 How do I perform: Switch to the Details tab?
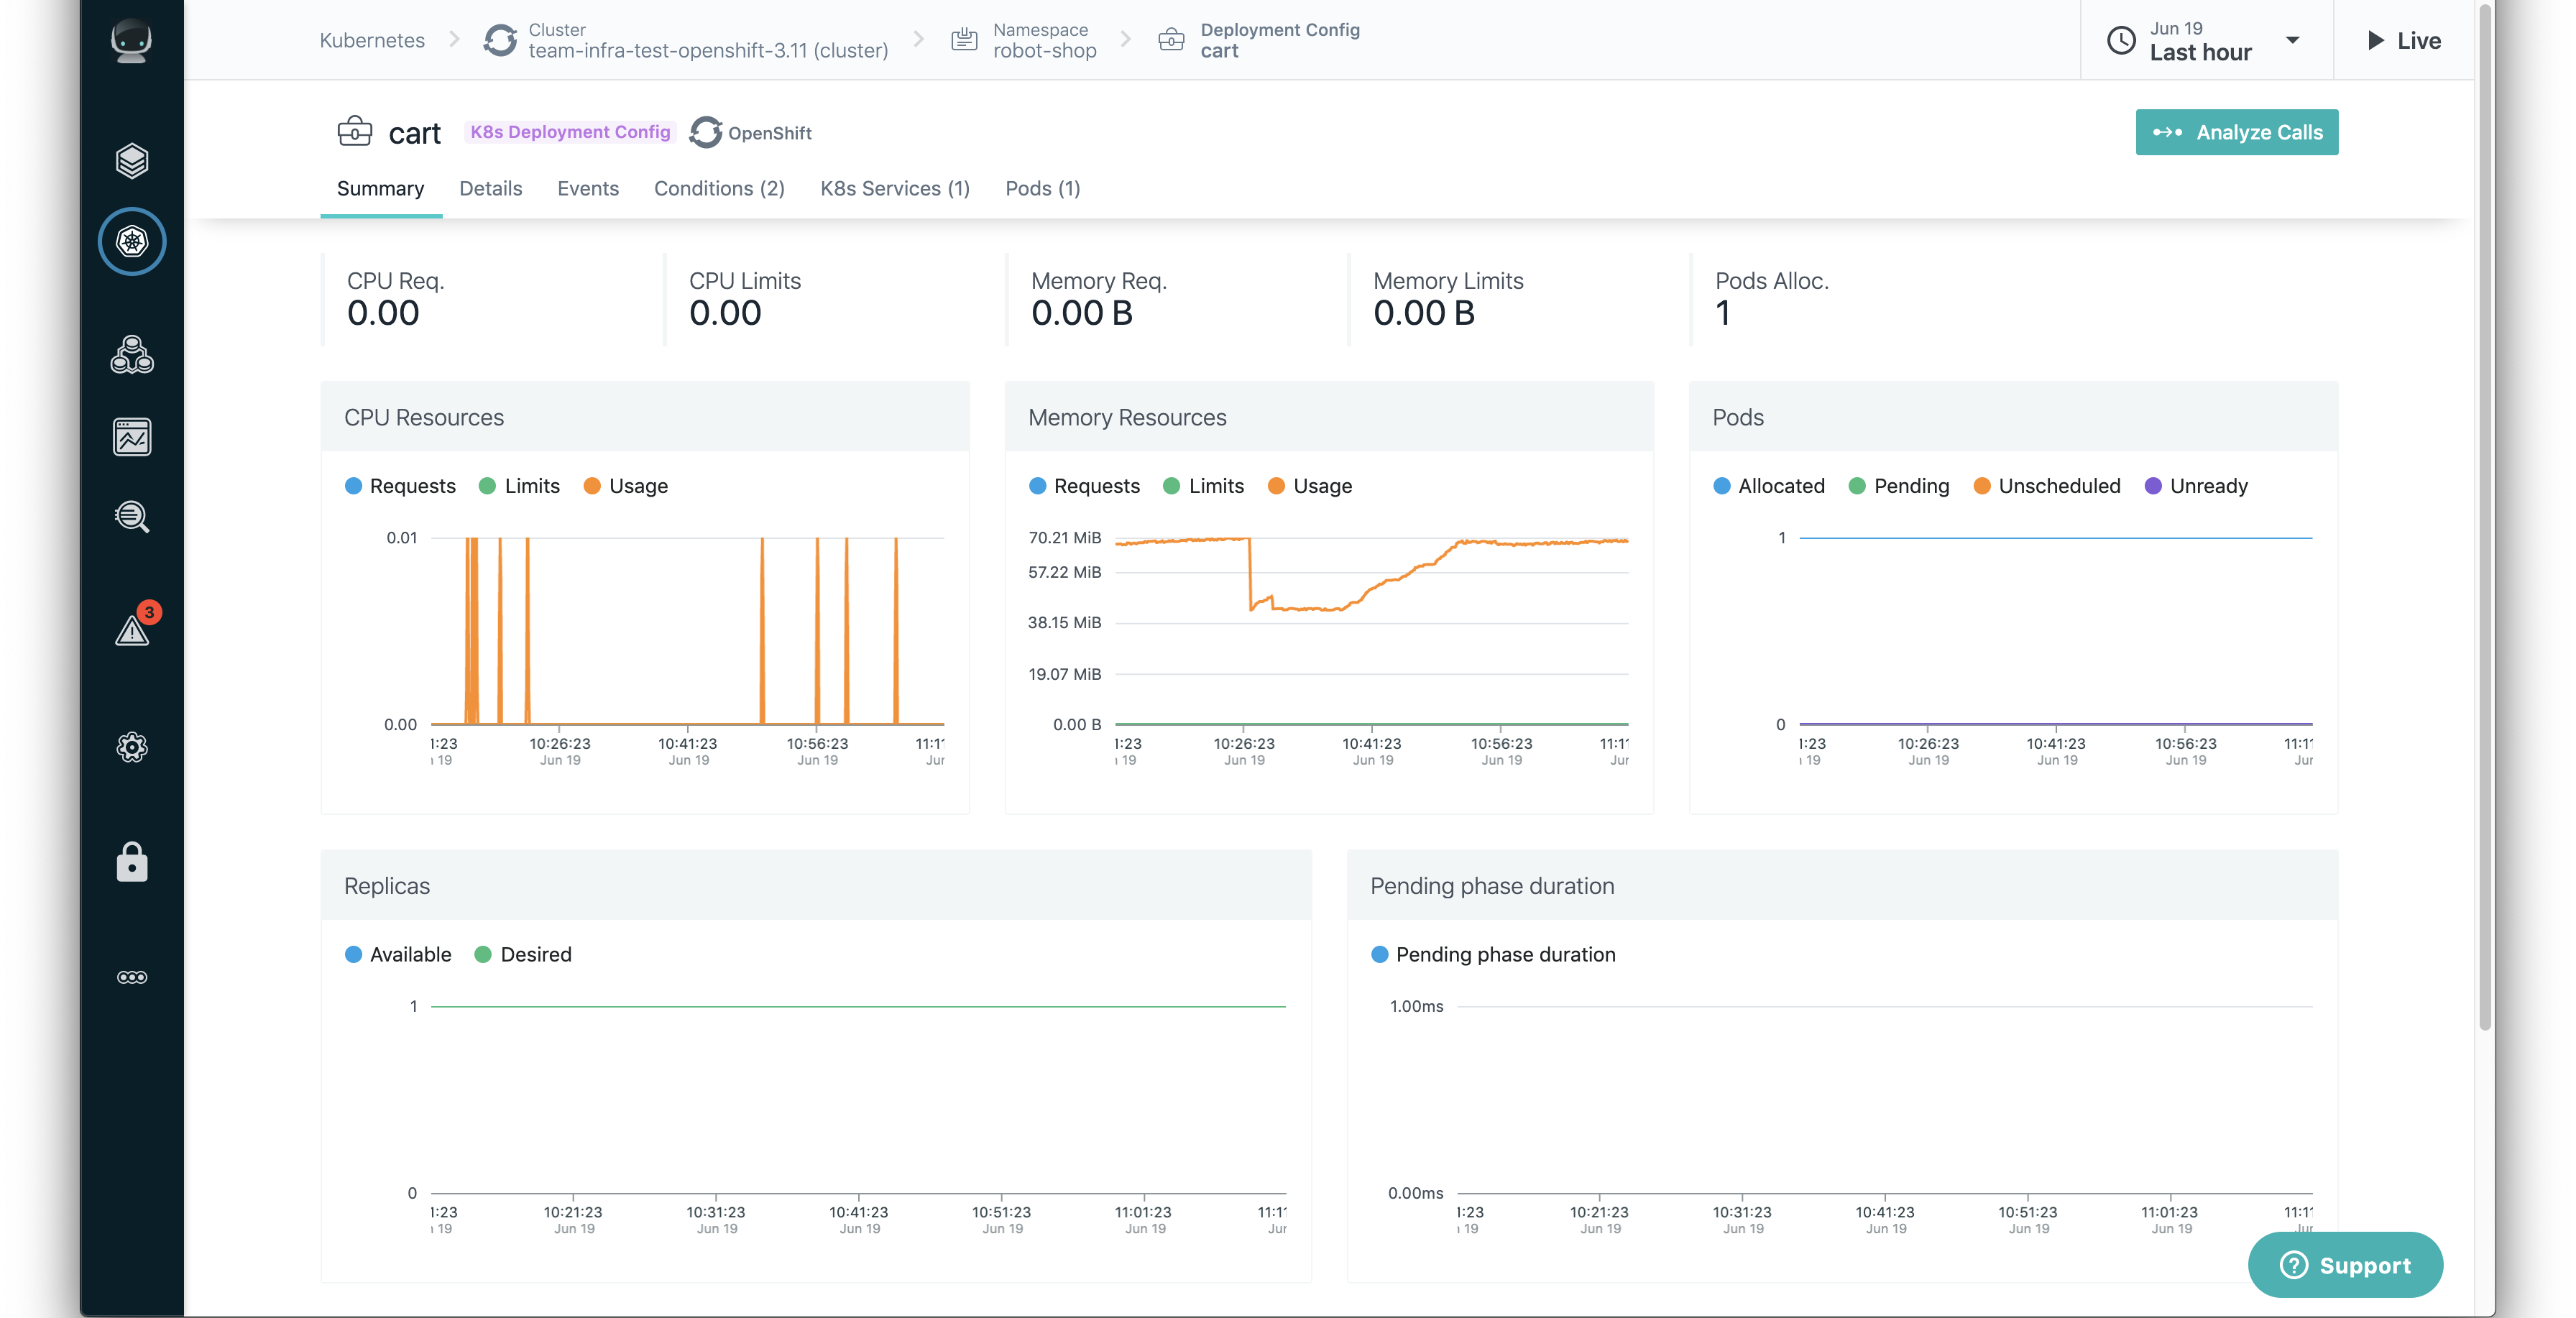[490, 188]
